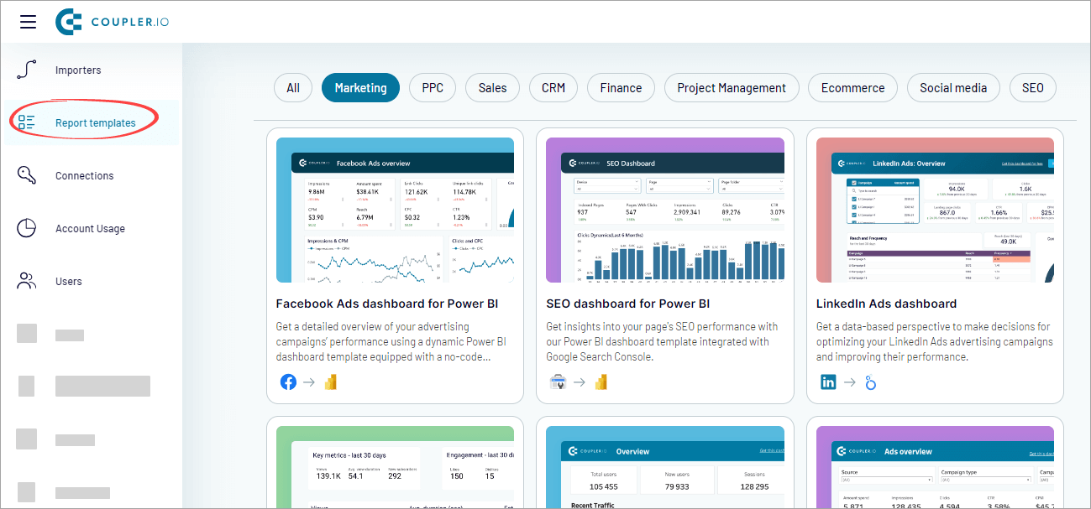1091x509 pixels.
Task: Show Ecommerce templates
Action: pos(853,88)
